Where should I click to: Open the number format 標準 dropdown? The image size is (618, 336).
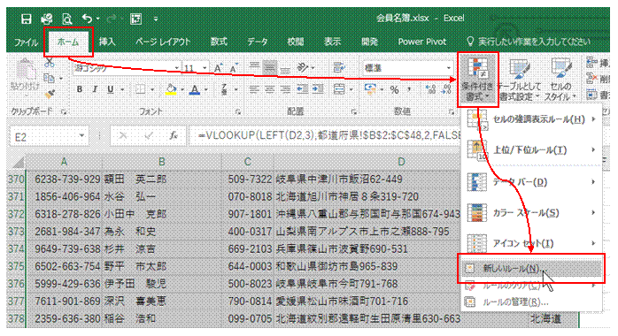(x=449, y=68)
